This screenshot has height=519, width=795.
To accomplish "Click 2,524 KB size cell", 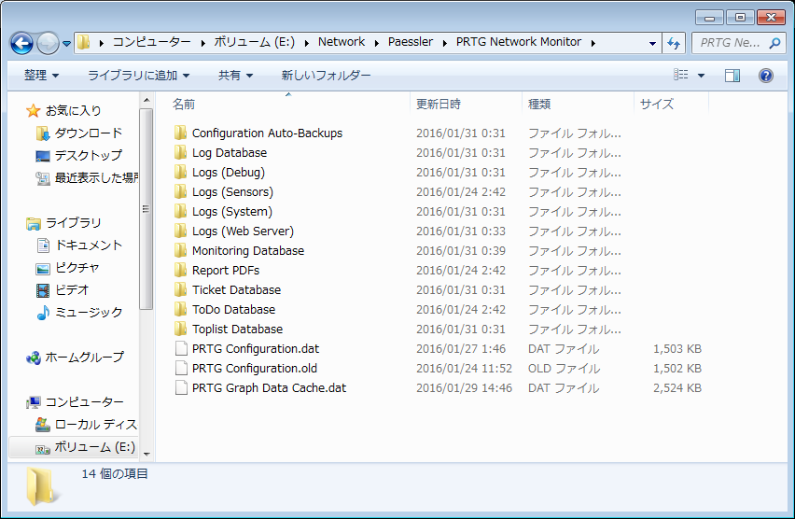I will click(676, 388).
